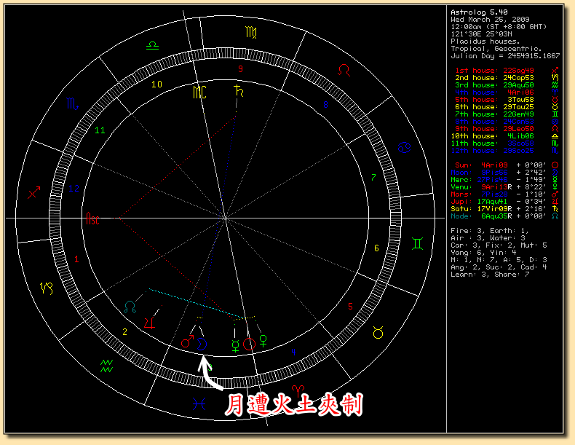
Task: Click the Taurus glyph on the chart wheel
Action: pyautogui.click(x=378, y=332)
